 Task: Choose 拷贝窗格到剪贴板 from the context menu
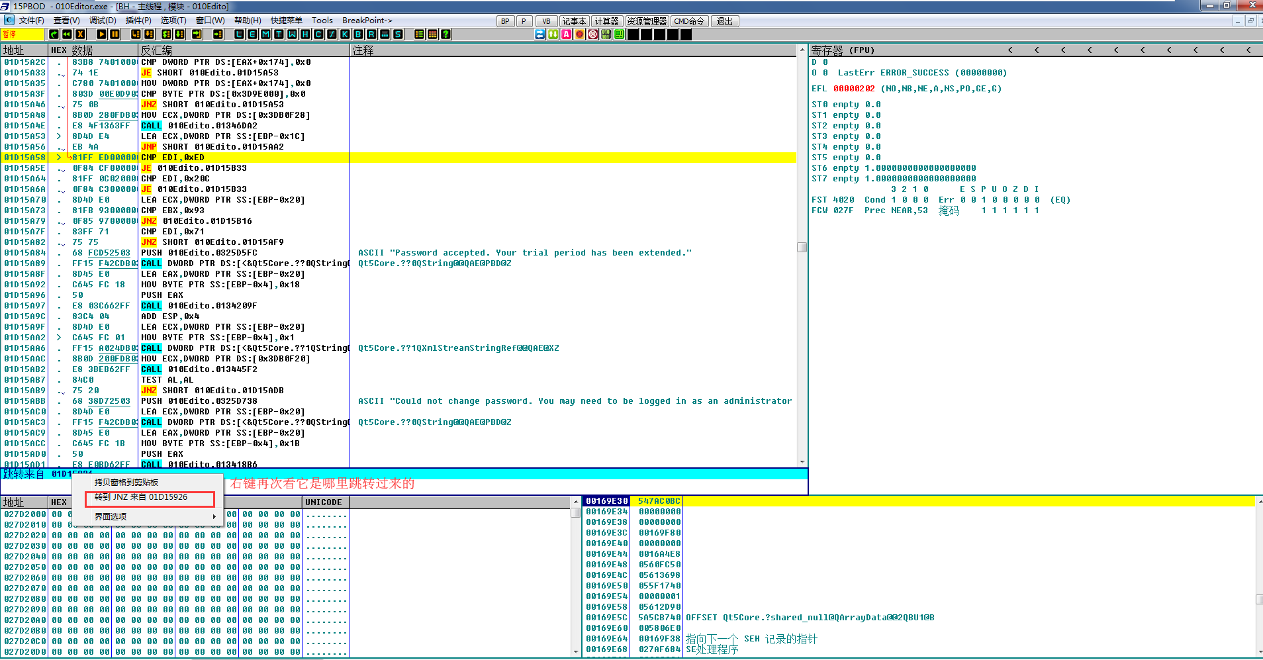coord(126,483)
